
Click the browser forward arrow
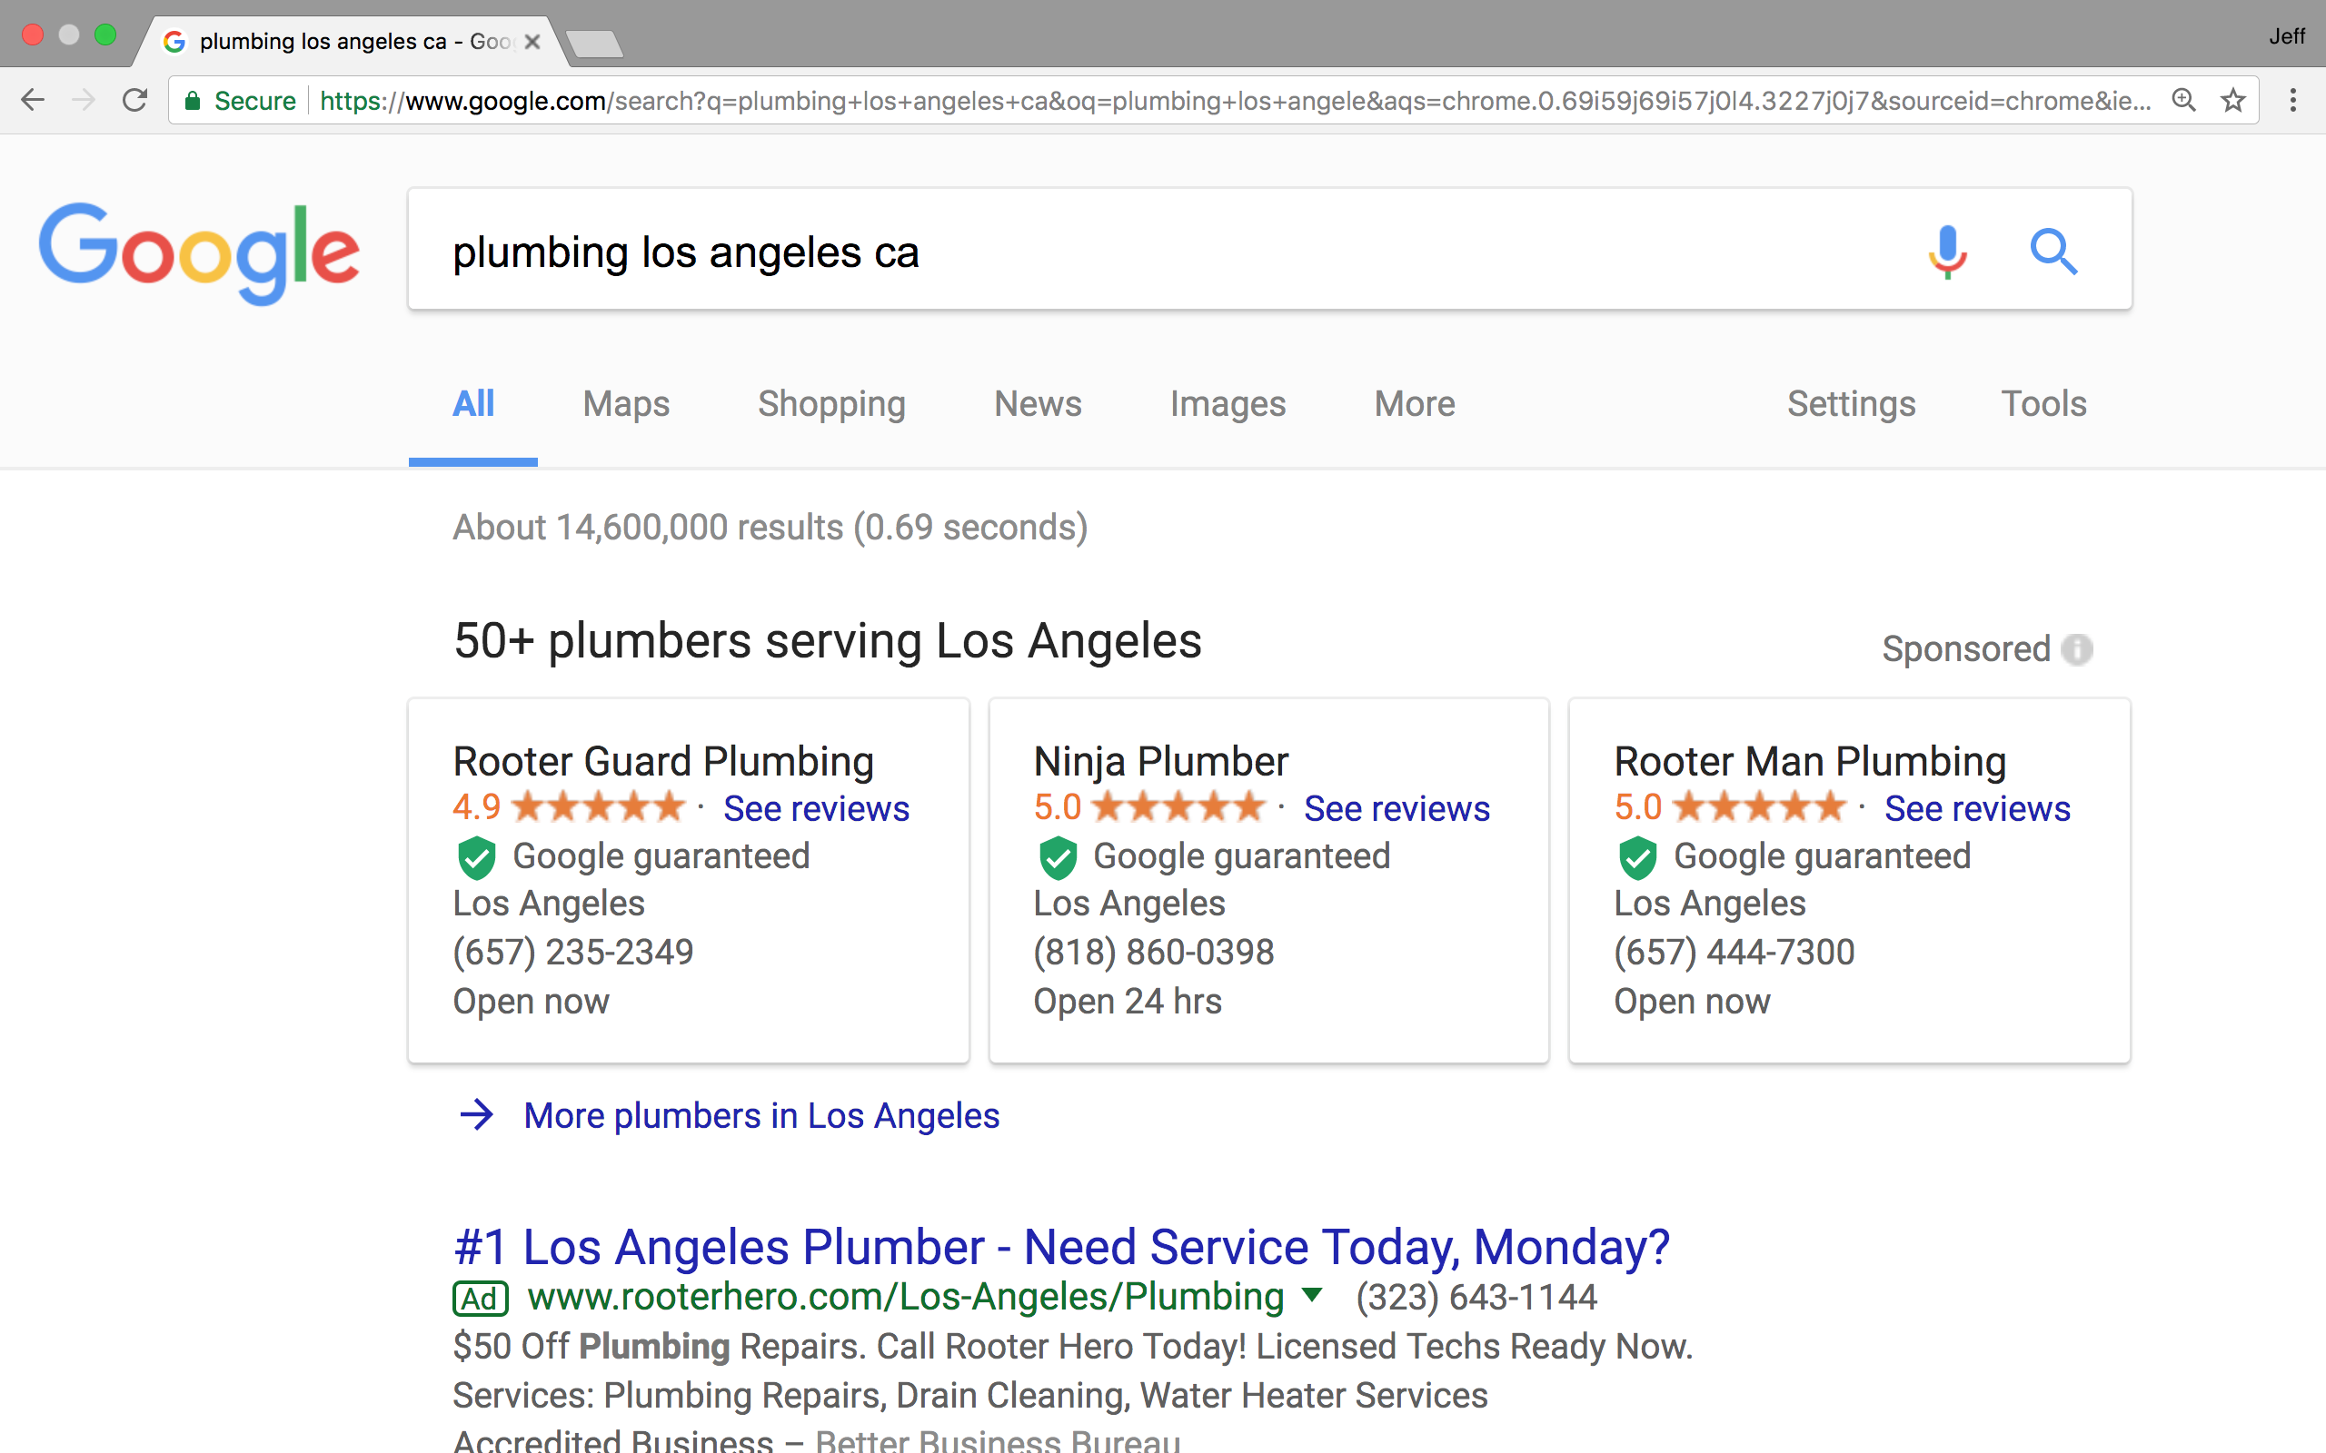click(x=84, y=100)
